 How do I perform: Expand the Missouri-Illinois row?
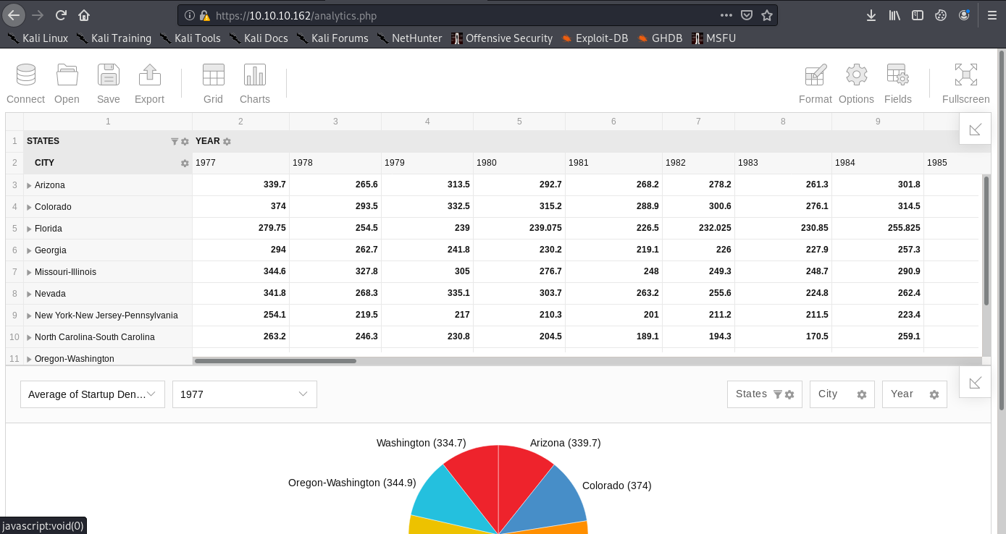click(x=29, y=273)
